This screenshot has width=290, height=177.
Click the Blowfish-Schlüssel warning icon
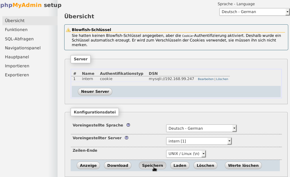tap(68, 30)
